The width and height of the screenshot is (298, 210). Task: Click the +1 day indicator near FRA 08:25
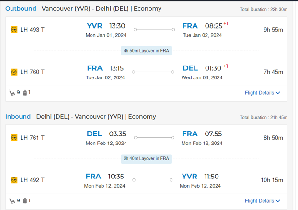coord(226,23)
